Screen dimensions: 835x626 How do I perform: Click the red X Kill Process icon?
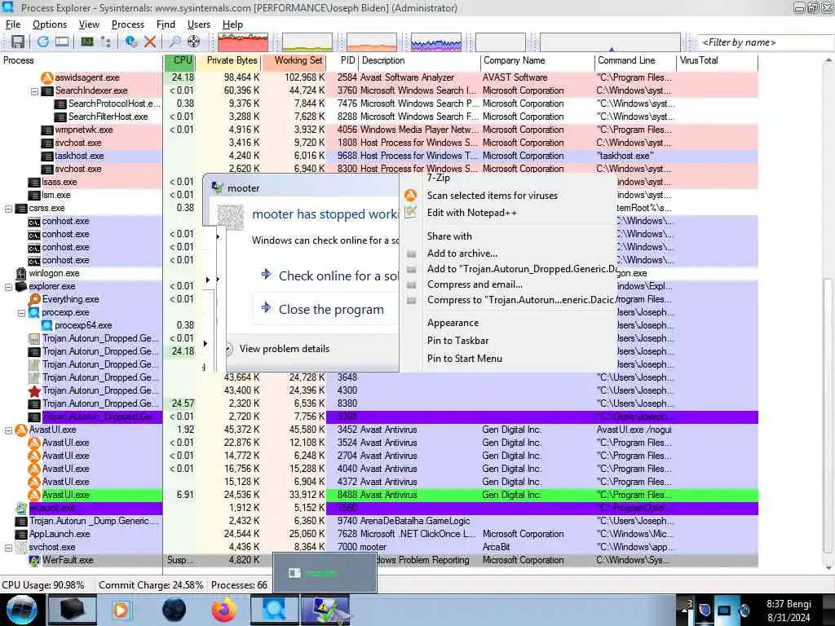click(x=150, y=42)
